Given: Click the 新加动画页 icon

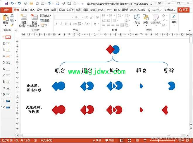Looking at the screenshot, I should pyautogui.click(x=35, y=17).
